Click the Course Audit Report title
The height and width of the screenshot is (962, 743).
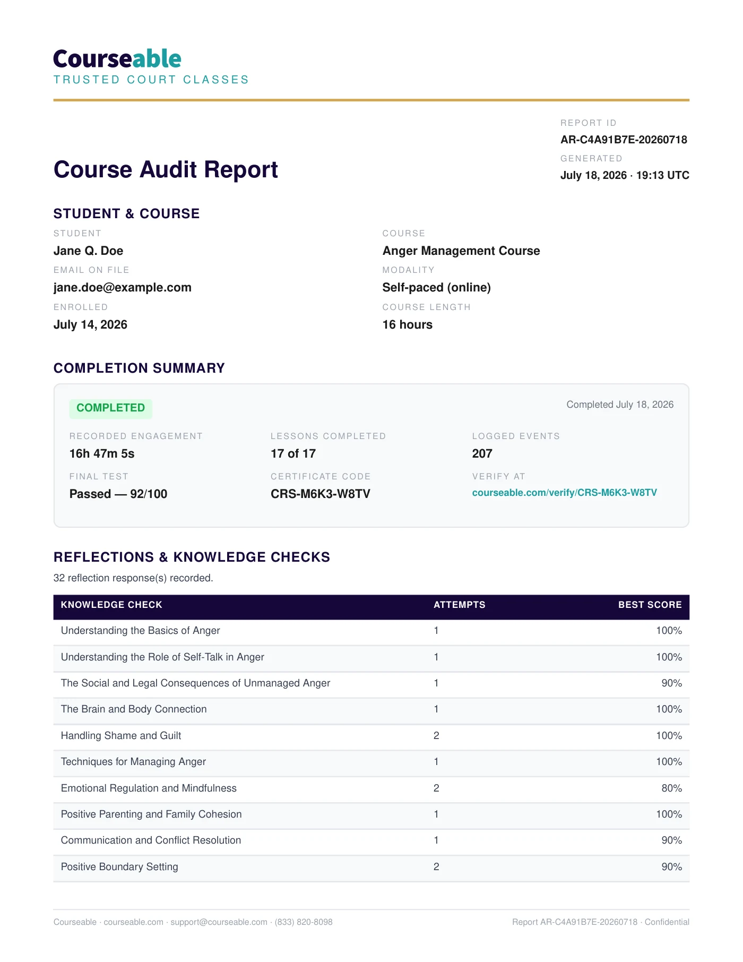(x=166, y=170)
